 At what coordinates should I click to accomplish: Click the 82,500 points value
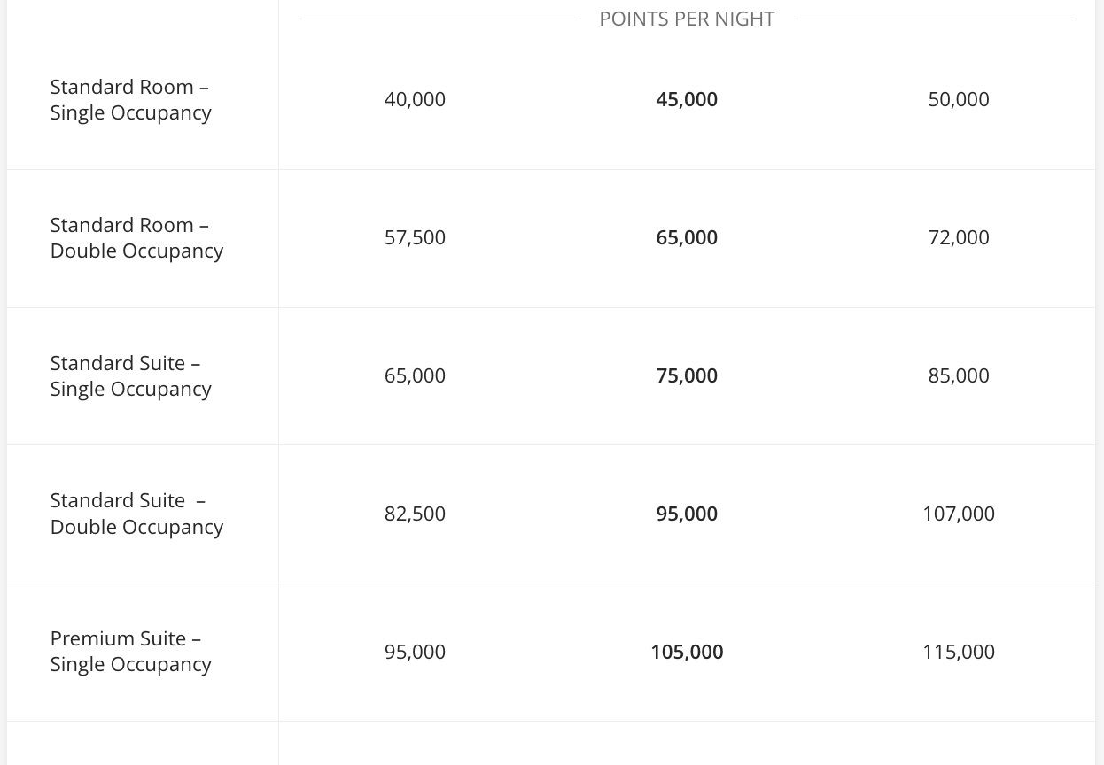click(x=415, y=514)
